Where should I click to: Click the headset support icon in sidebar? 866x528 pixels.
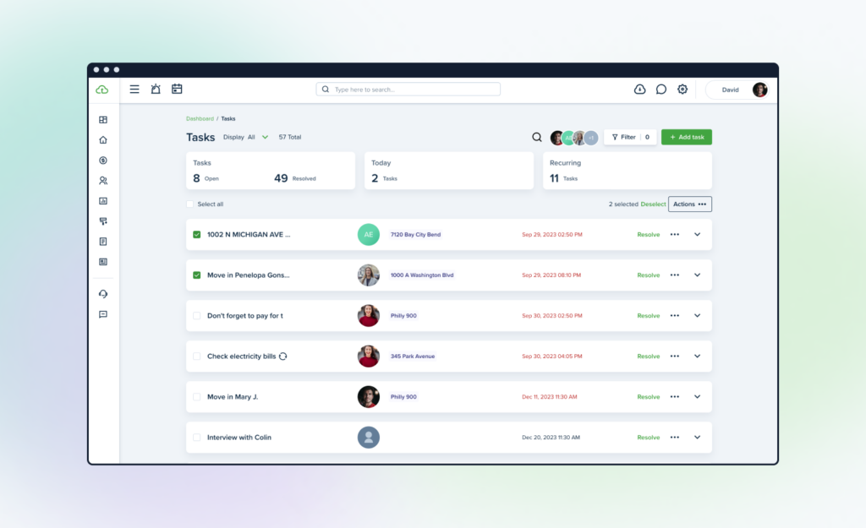coord(103,294)
